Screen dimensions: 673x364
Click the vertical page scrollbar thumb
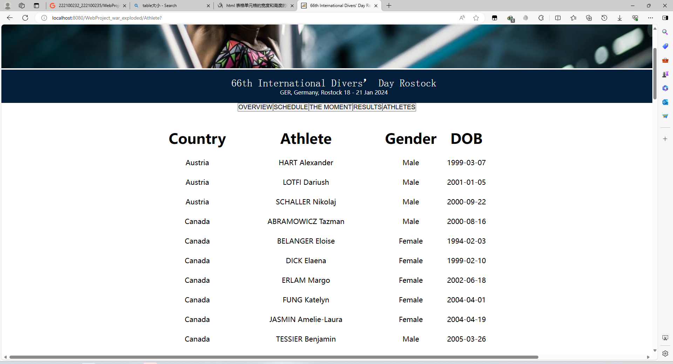coord(655,73)
